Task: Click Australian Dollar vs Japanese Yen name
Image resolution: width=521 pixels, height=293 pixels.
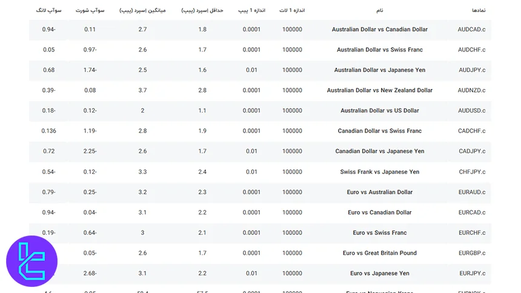Action: click(380, 70)
